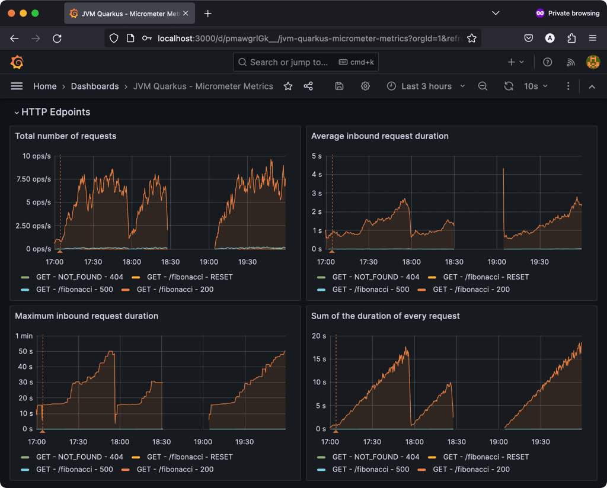
Task: Open color picker for 404 series in Sum panel
Action: pos(321,457)
